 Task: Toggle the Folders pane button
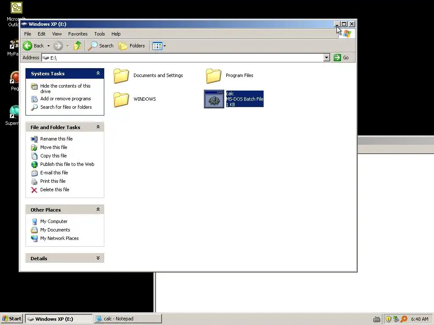(x=132, y=46)
